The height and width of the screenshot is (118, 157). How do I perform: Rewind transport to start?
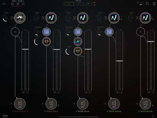click(x=12, y=4)
